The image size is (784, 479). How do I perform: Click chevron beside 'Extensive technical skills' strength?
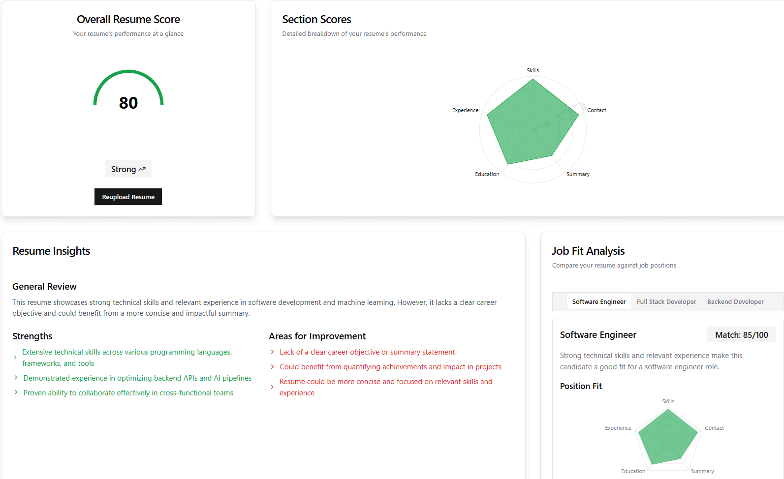coord(15,358)
